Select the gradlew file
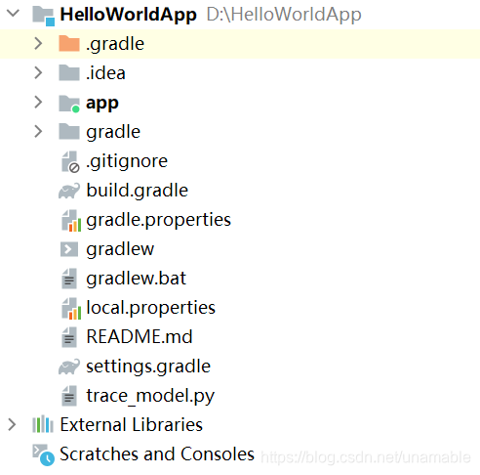The width and height of the screenshot is (480, 475). click(120, 249)
